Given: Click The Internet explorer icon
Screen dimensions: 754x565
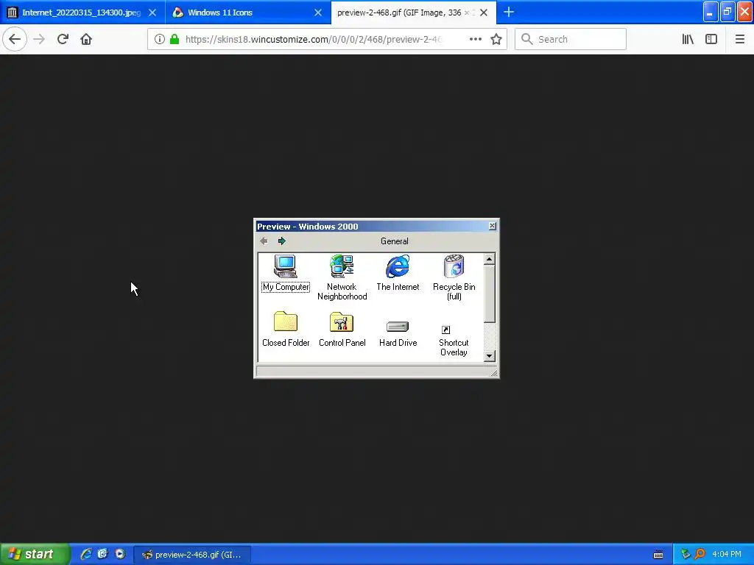Looking at the screenshot, I should [x=398, y=266].
